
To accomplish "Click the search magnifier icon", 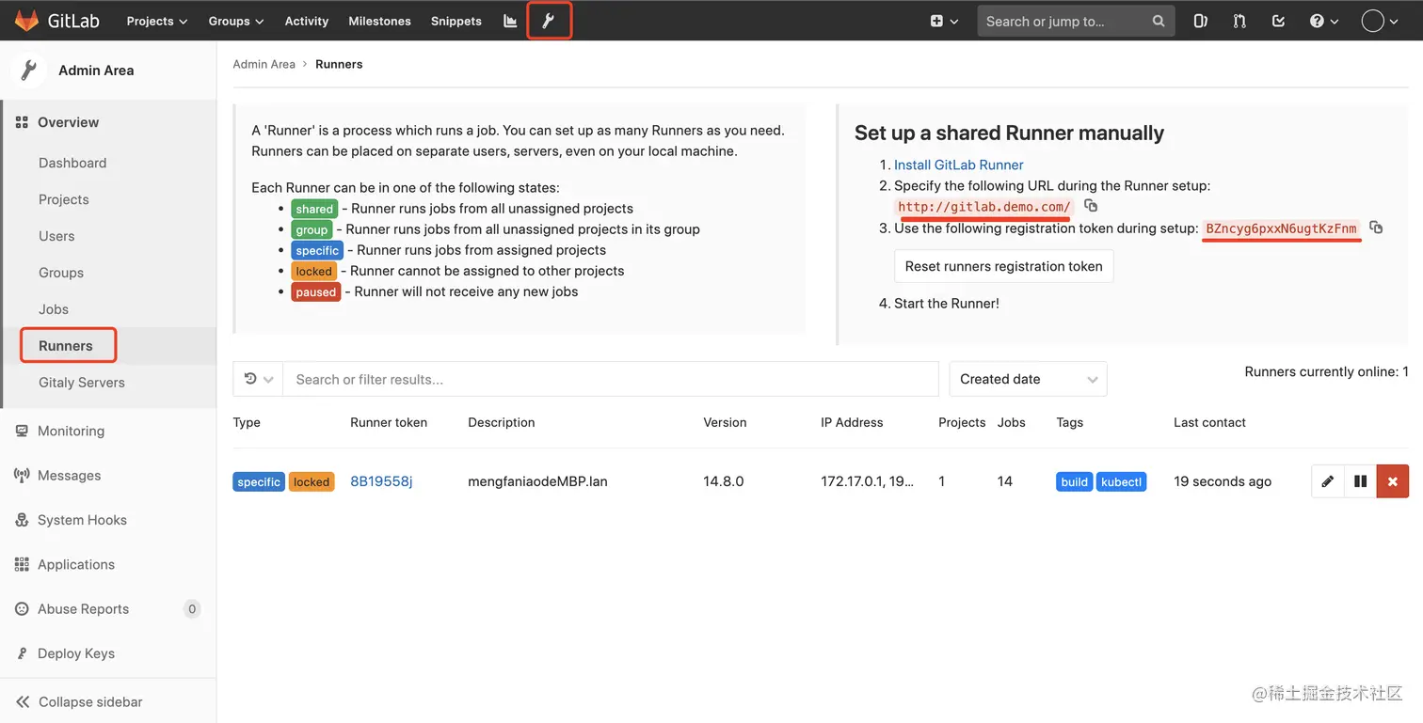I will (x=1159, y=21).
